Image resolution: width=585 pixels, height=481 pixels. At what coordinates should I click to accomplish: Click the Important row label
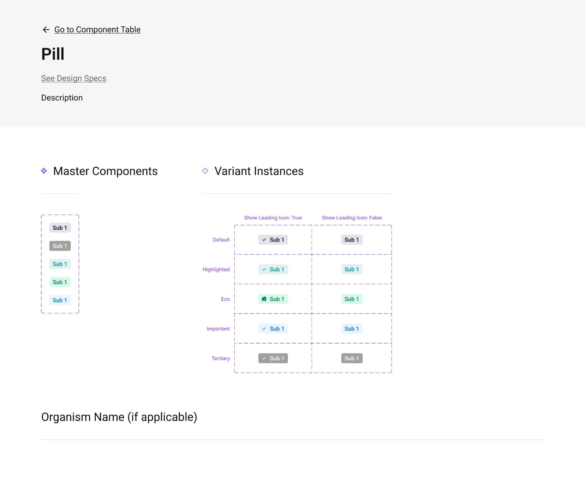click(218, 329)
